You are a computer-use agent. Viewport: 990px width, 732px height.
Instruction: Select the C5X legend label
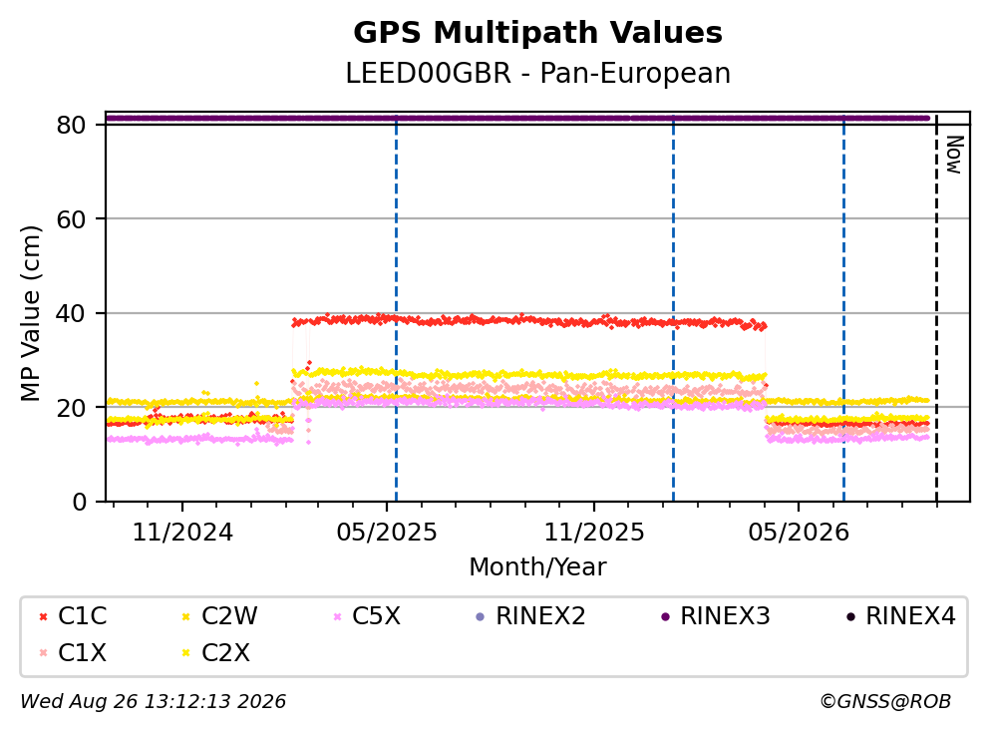[x=376, y=615]
